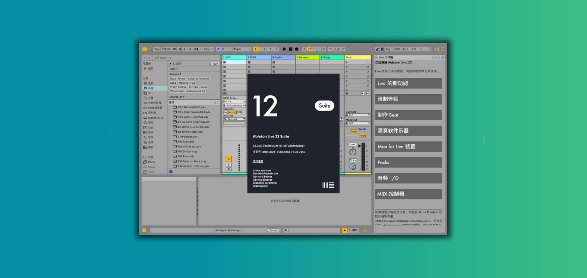Click the Punch-In switch icon
587x278 pixels.
click(331, 49)
